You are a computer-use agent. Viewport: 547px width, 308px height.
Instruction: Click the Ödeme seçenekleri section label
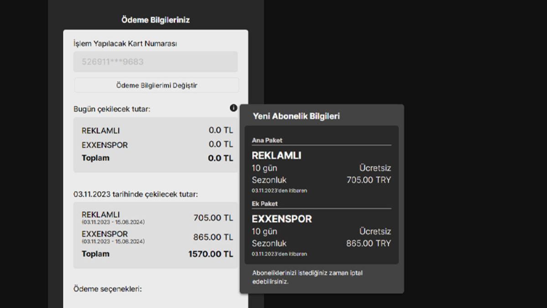108,289
